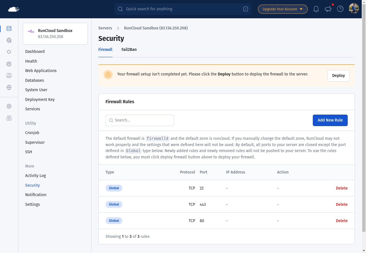Open Activity Log in the sidebar menu
The image size is (366, 253).
[35, 176]
